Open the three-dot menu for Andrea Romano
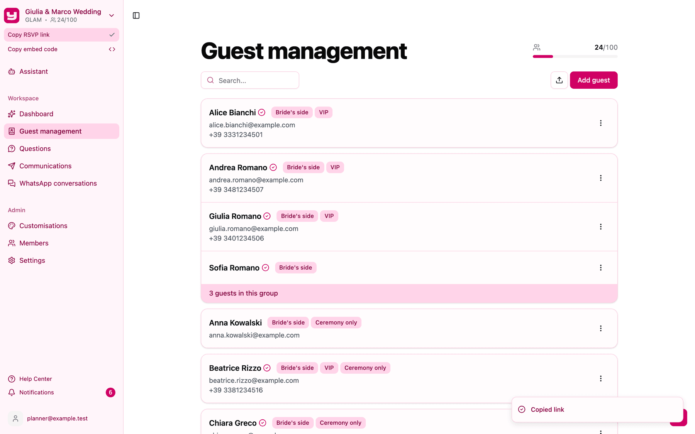This screenshot has width=695, height=434. pyautogui.click(x=600, y=178)
